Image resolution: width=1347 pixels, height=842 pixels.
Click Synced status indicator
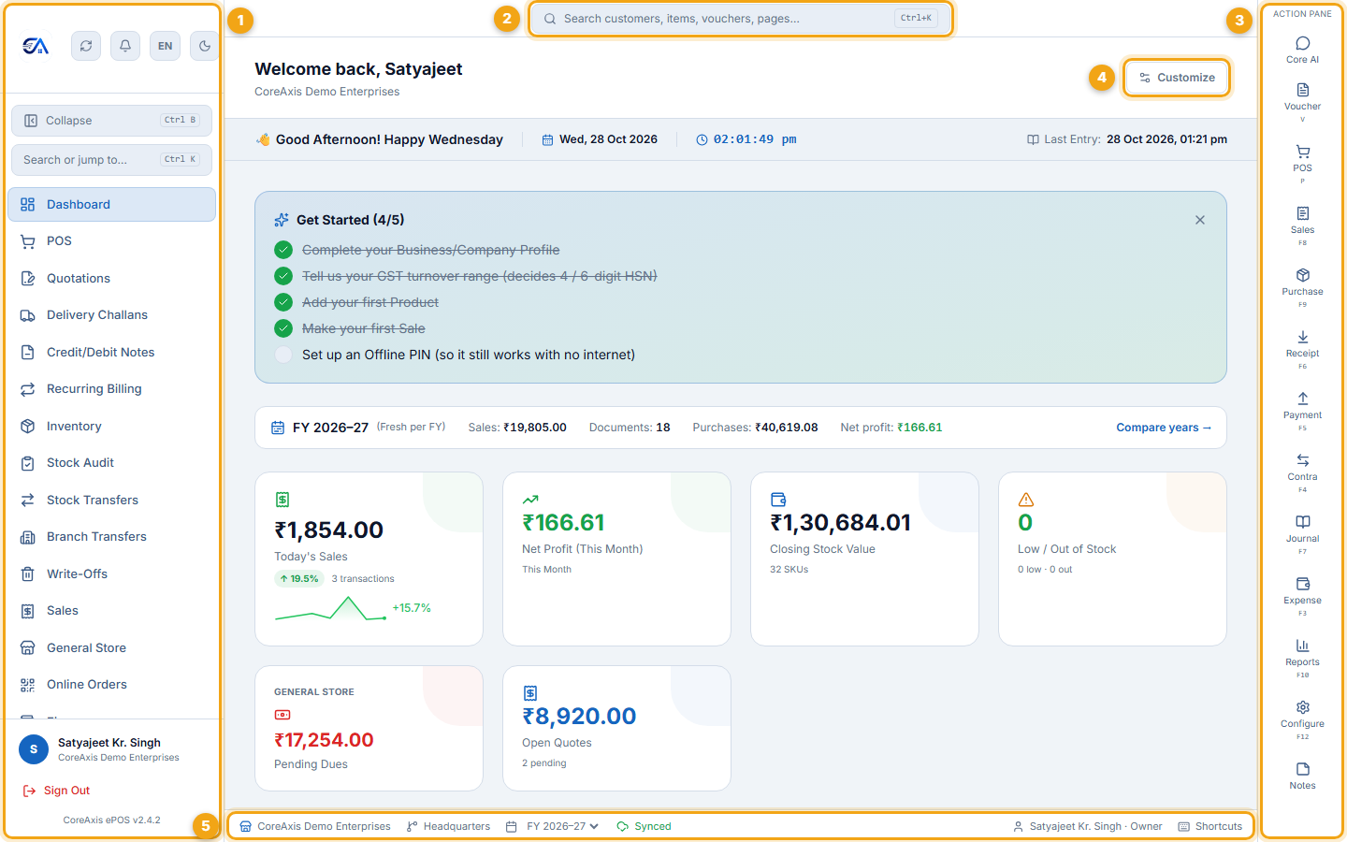pos(644,827)
